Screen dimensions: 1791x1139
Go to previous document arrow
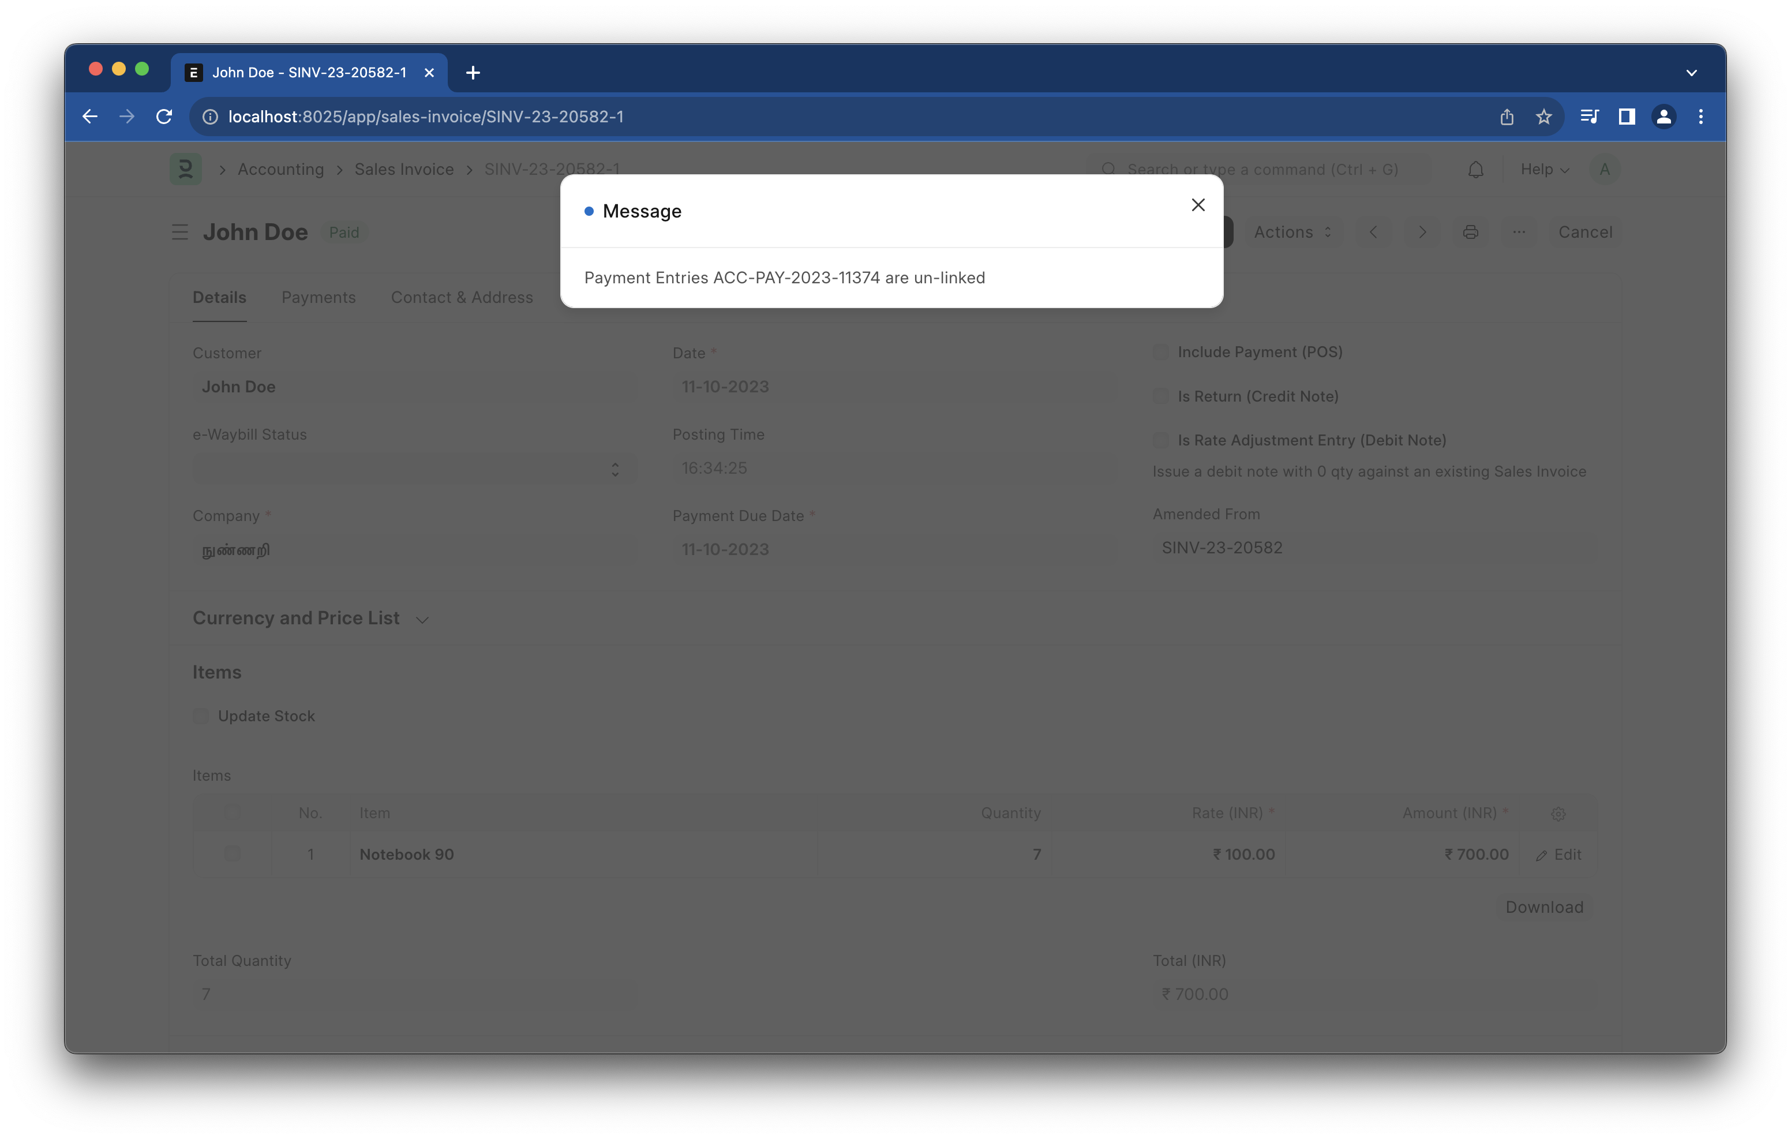(1373, 232)
